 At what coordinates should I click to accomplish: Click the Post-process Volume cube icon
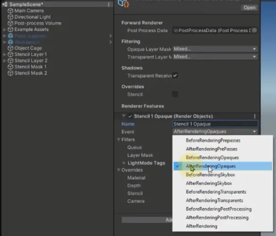pyautogui.click(x=10, y=23)
